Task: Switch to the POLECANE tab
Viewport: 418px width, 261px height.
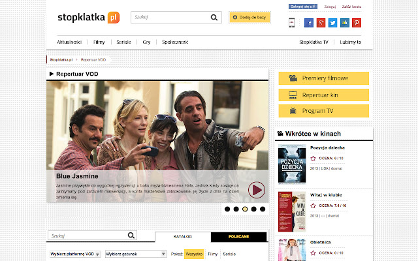Action: (239, 237)
